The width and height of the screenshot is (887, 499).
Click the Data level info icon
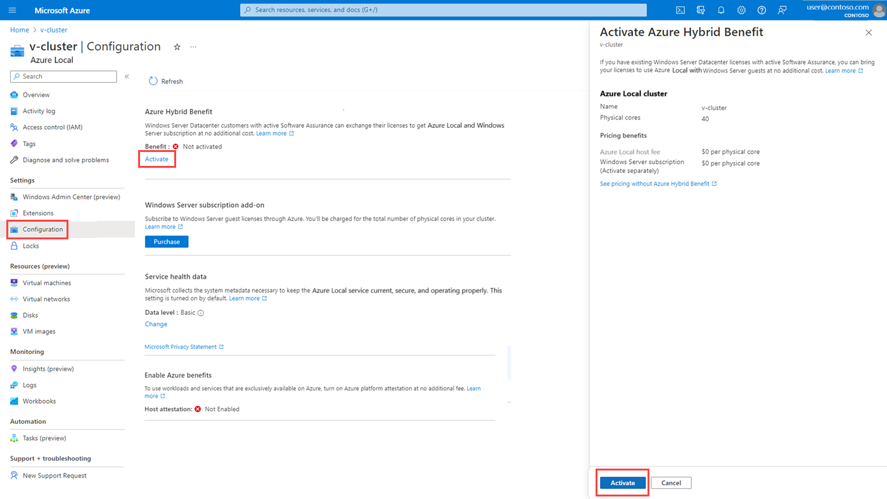(201, 313)
